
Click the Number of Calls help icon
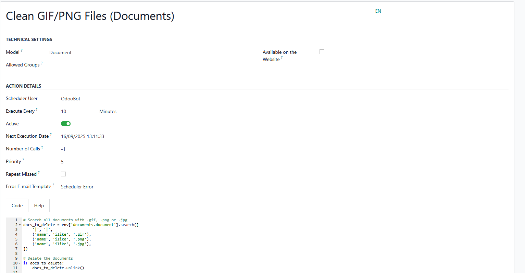click(42, 147)
